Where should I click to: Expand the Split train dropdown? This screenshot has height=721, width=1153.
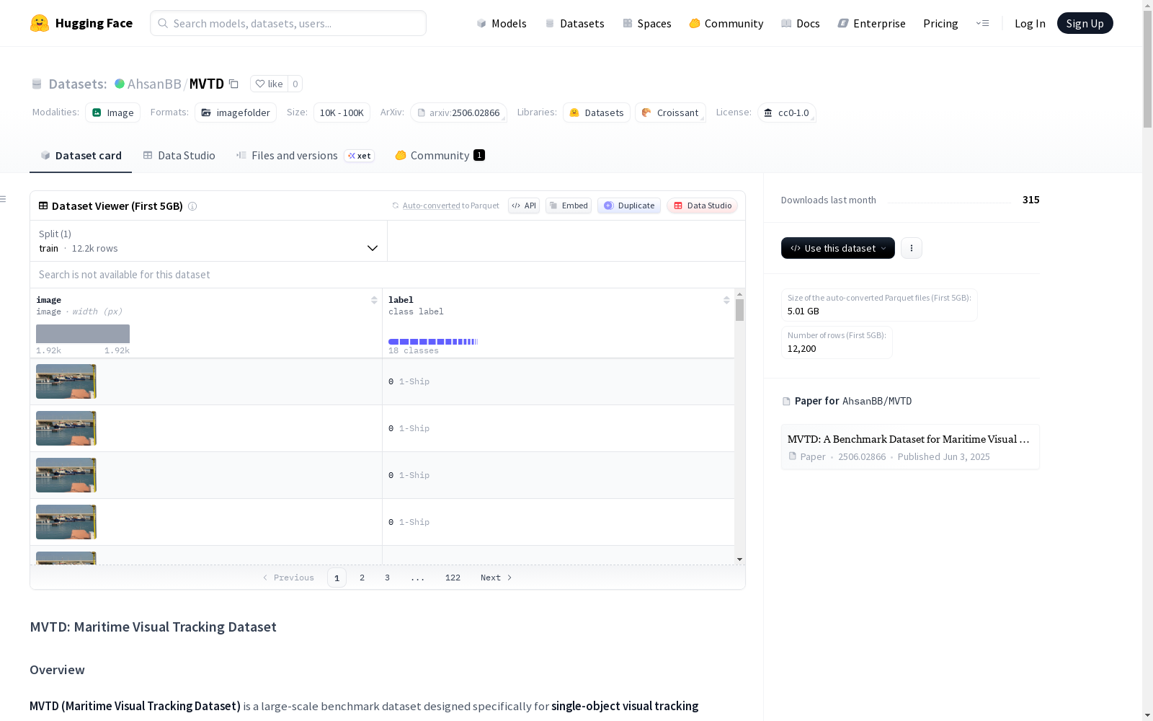pos(208,241)
